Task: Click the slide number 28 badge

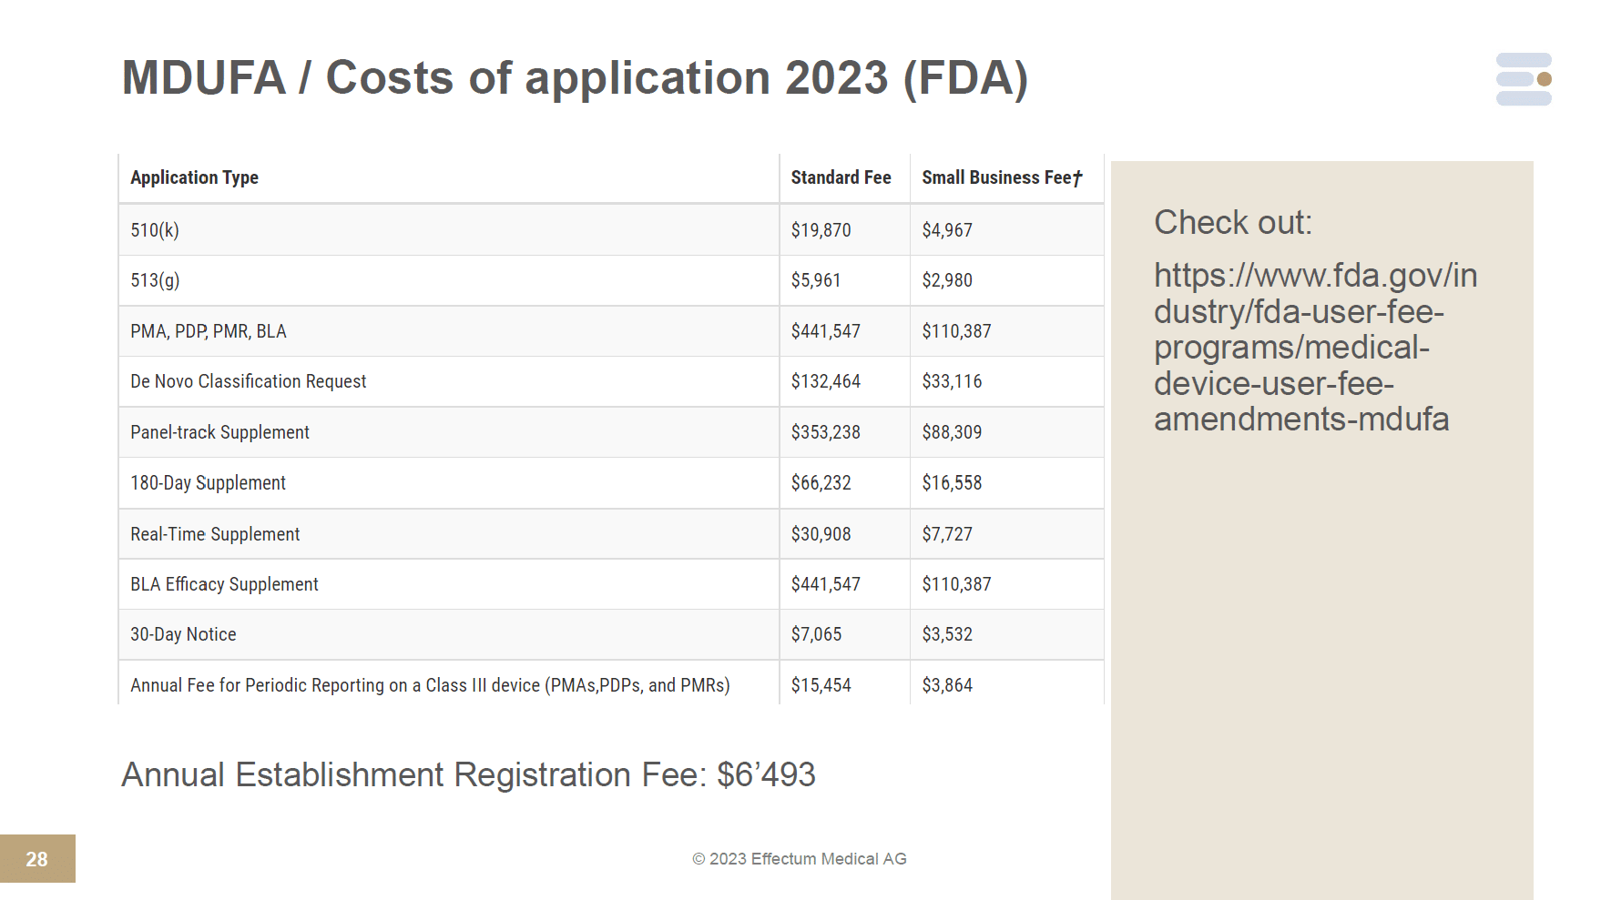Action: point(37,859)
